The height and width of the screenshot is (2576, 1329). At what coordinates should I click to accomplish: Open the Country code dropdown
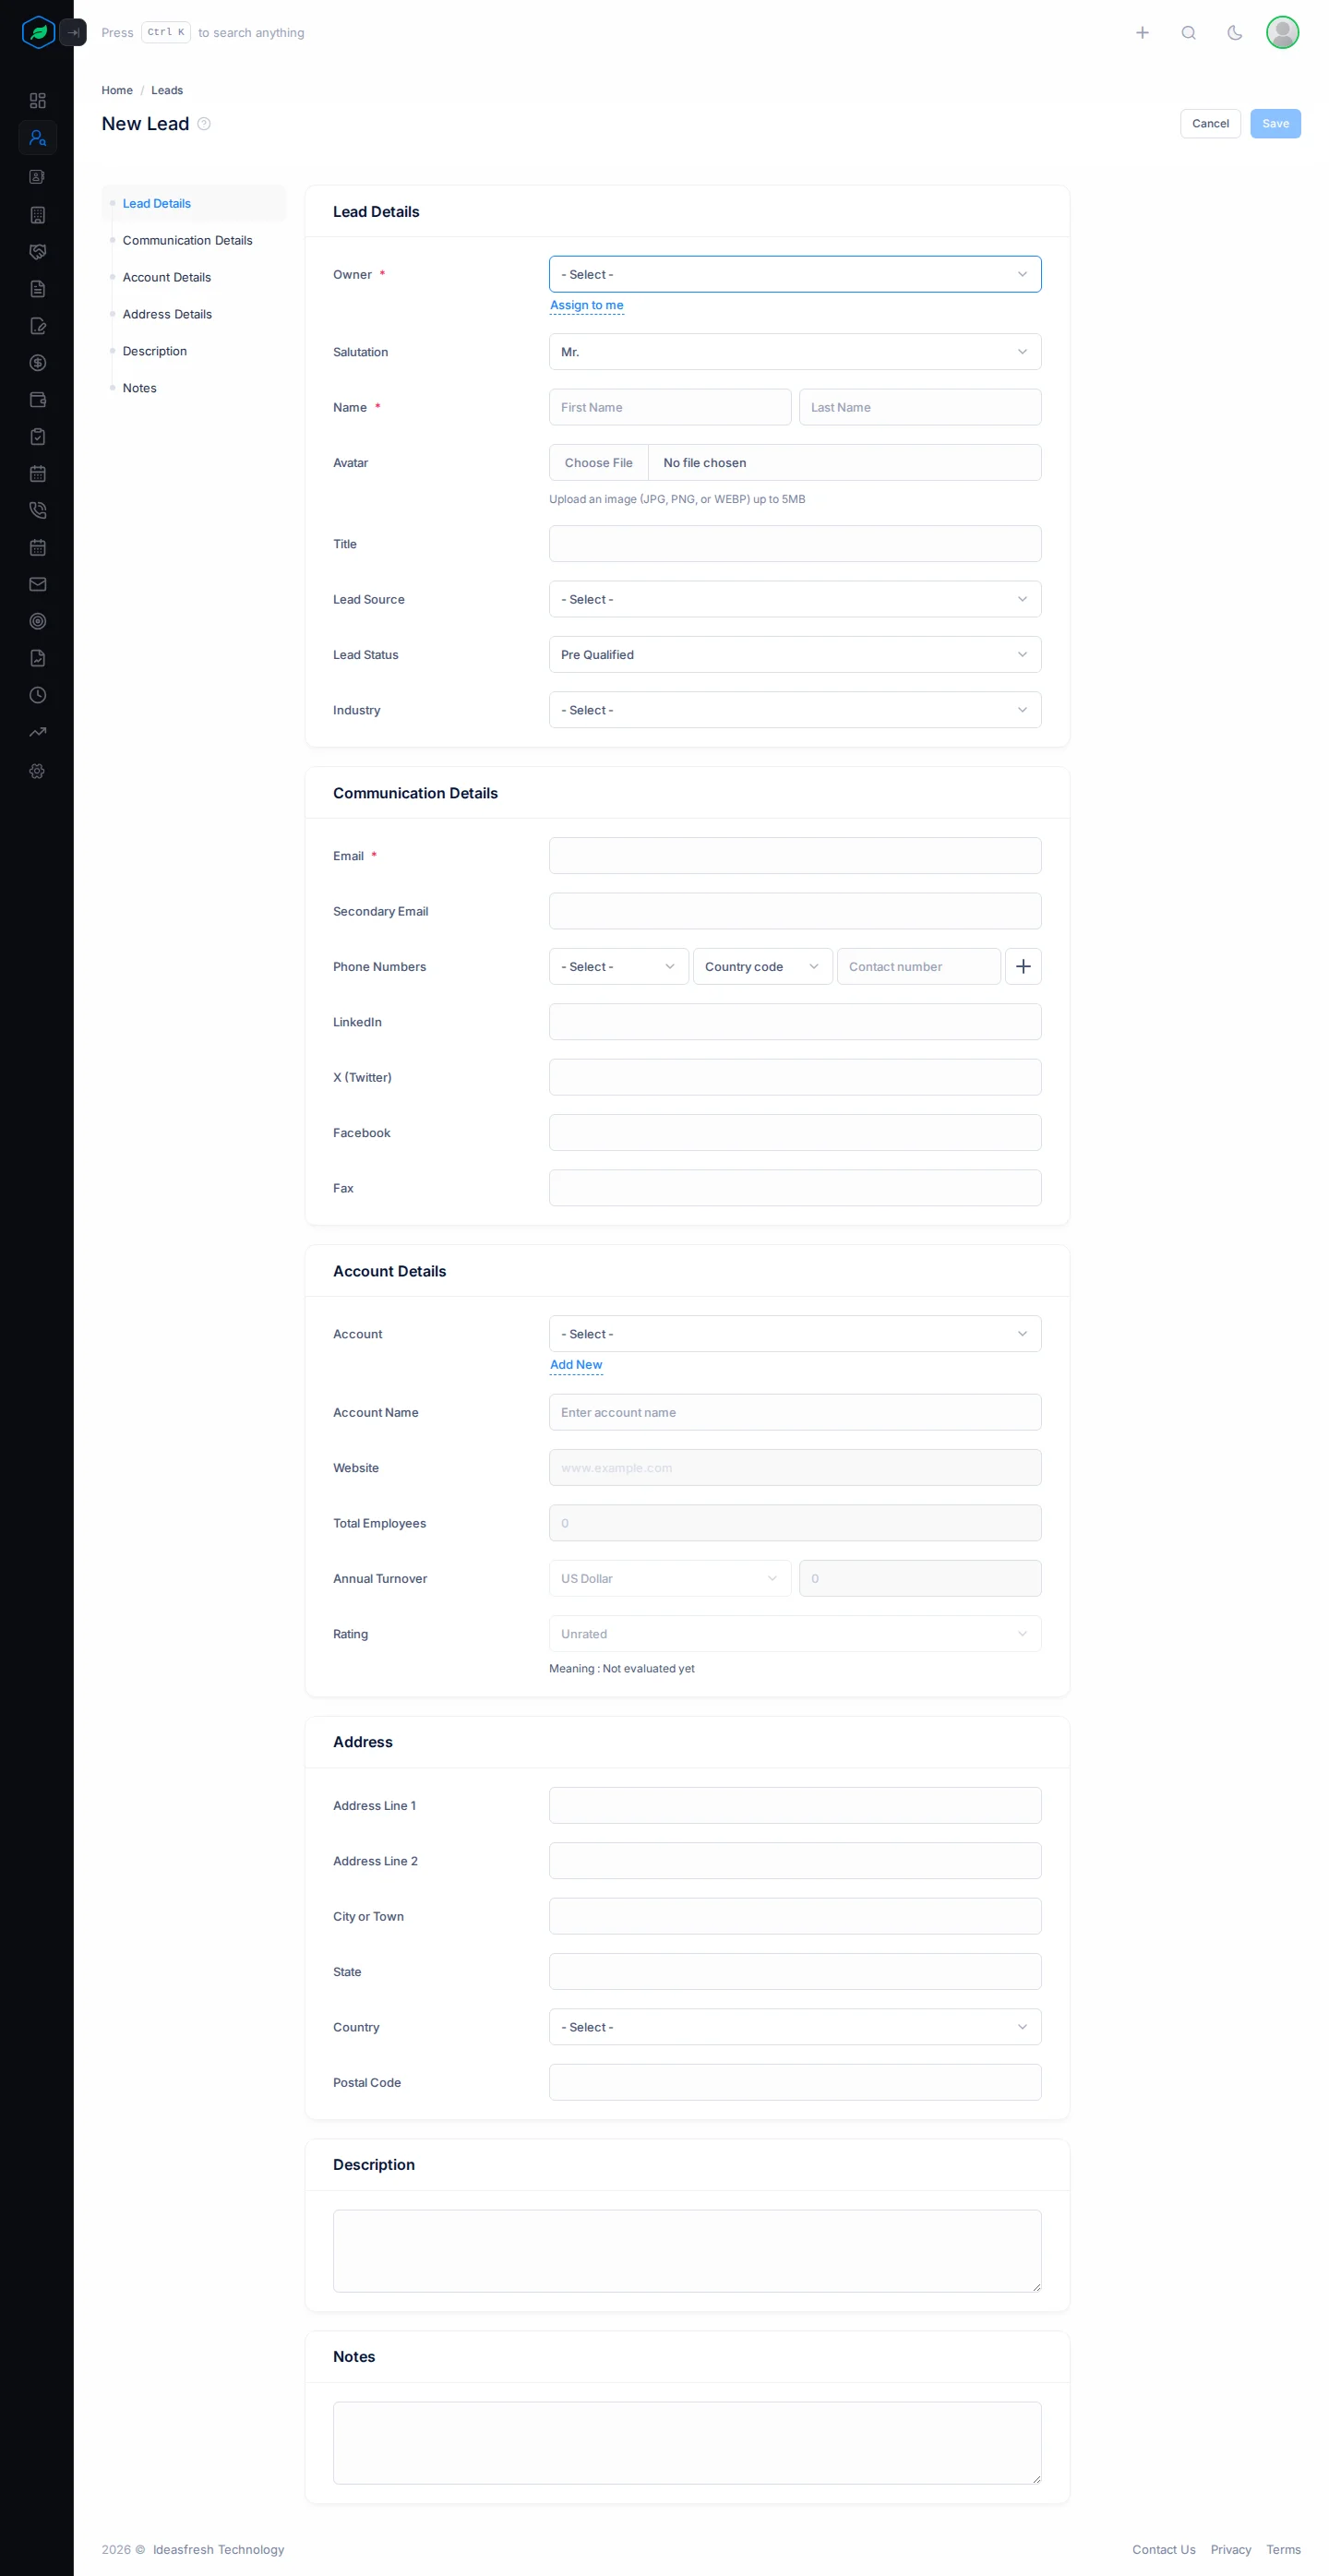coord(762,967)
